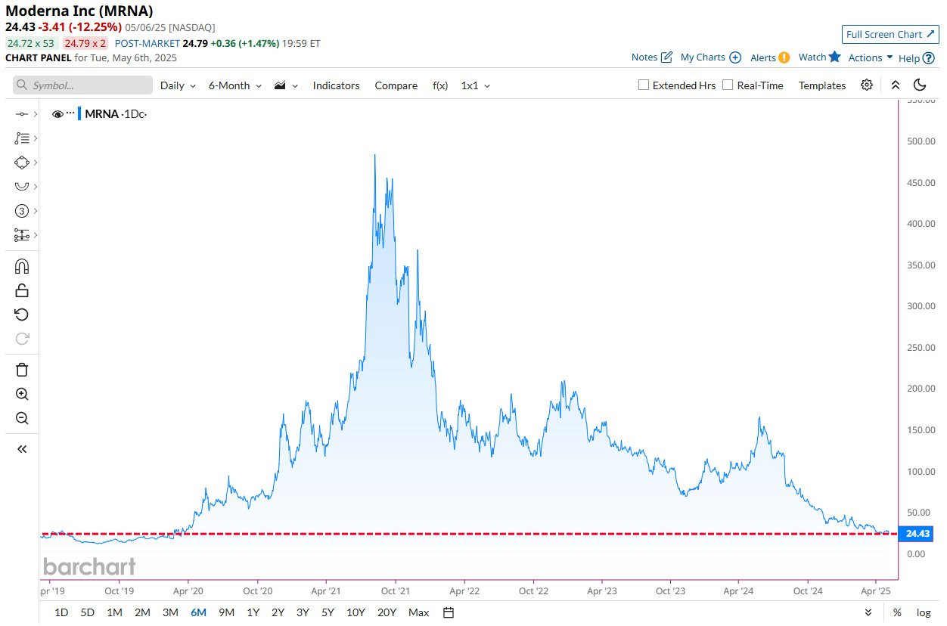Viewport: 947px width, 626px height.
Task: Toggle dark mode moon icon
Action: point(920,85)
